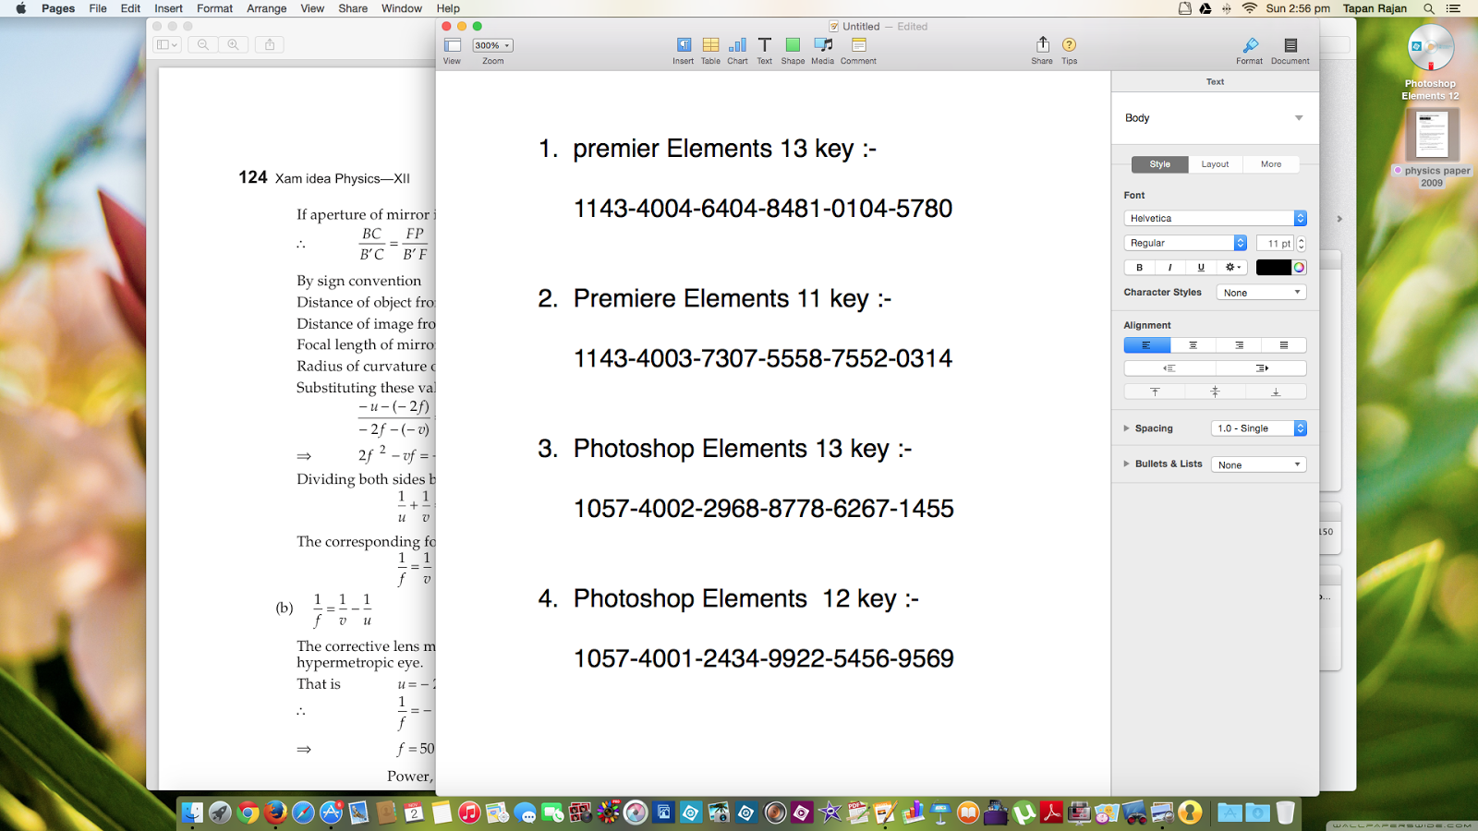Add a Table from the Pages toolbar
Viewport: 1478px width, 831px height.
[710, 45]
